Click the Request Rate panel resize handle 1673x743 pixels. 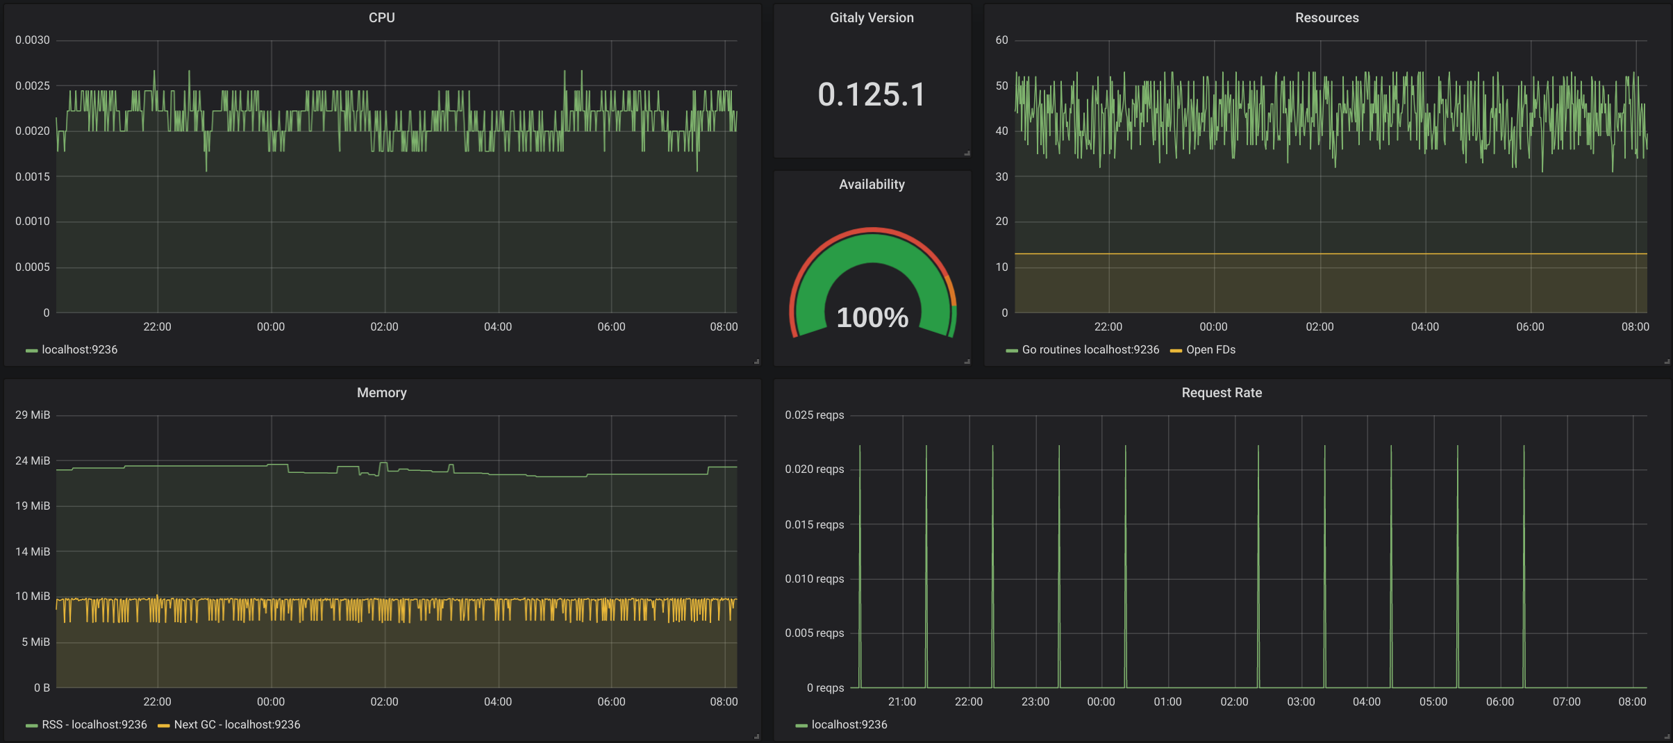point(1667,736)
